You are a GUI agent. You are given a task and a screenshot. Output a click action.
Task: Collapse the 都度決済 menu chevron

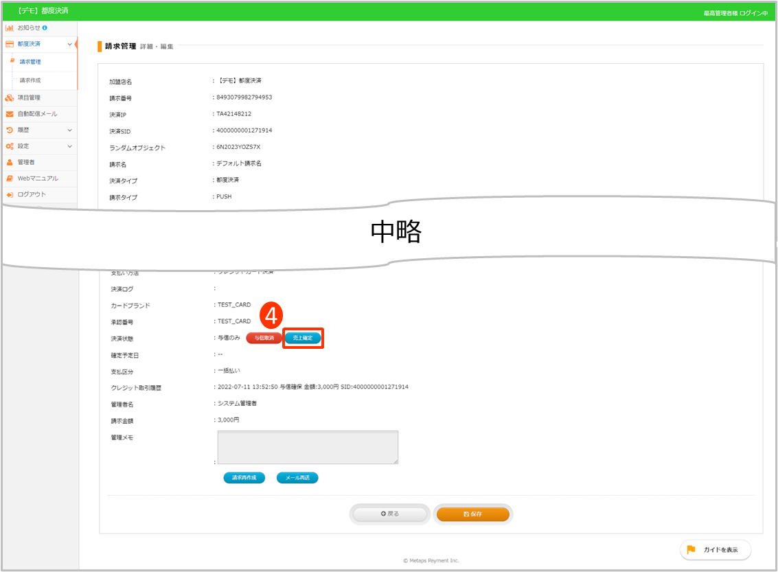click(x=69, y=45)
